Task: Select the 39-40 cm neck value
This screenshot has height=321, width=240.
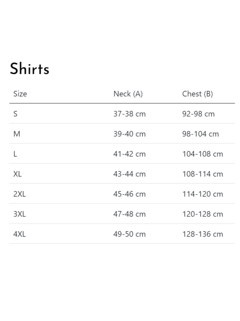Action: pyautogui.click(x=130, y=134)
